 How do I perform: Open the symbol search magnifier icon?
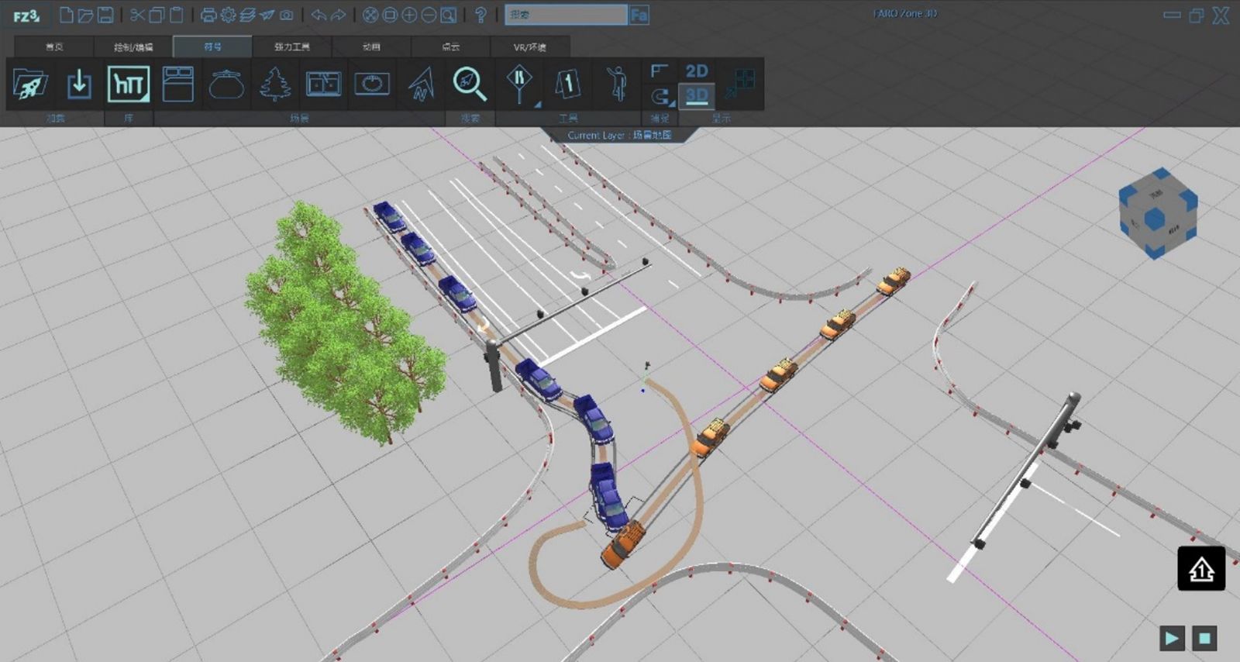(470, 84)
